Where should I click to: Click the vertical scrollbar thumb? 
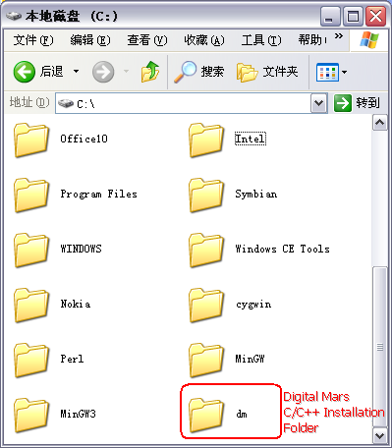pyautogui.click(x=380, y=347)
